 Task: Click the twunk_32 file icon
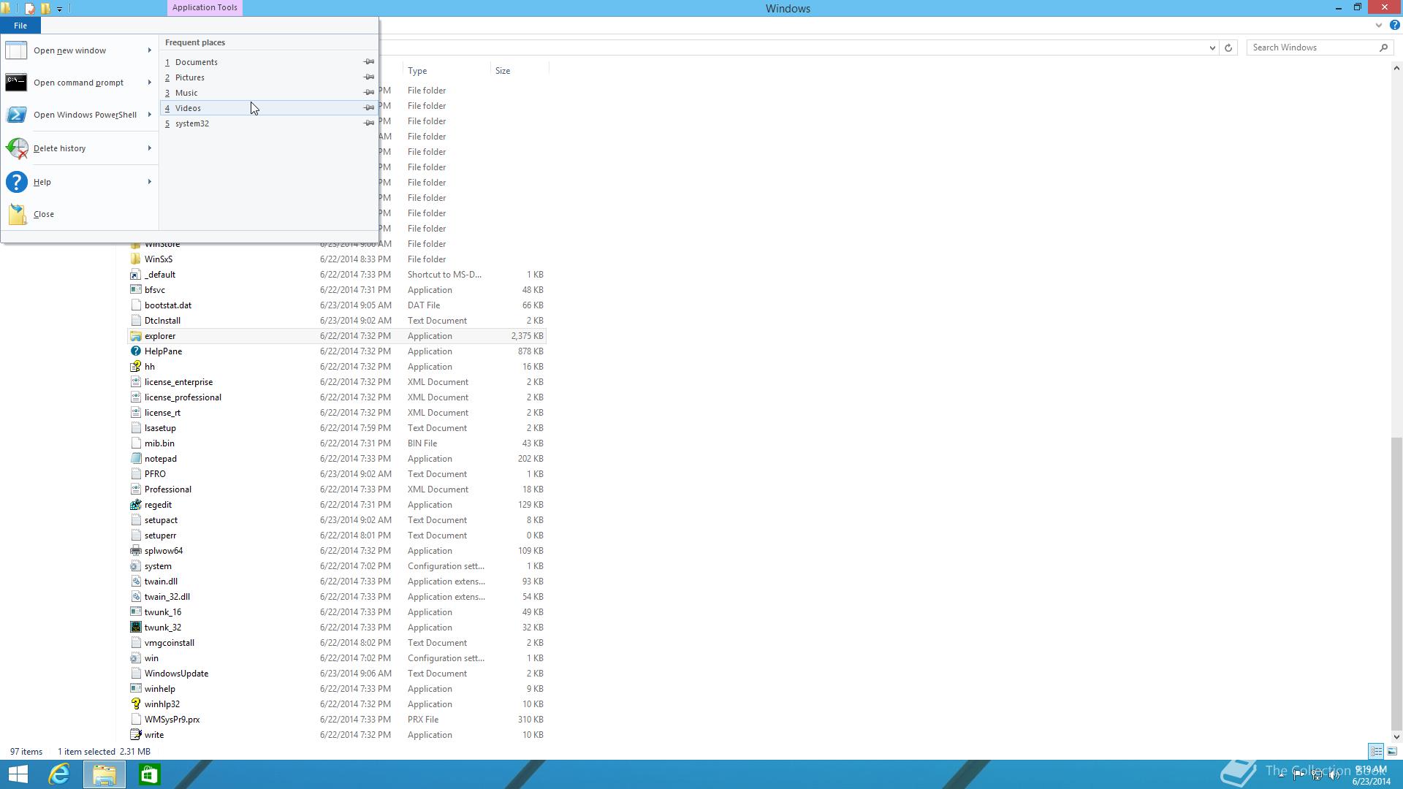coord(135,628)
